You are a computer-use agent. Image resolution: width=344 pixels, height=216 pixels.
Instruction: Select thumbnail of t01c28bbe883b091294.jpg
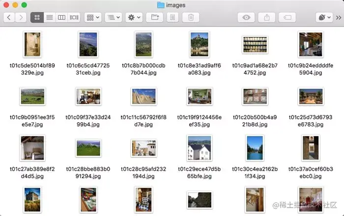88,148
